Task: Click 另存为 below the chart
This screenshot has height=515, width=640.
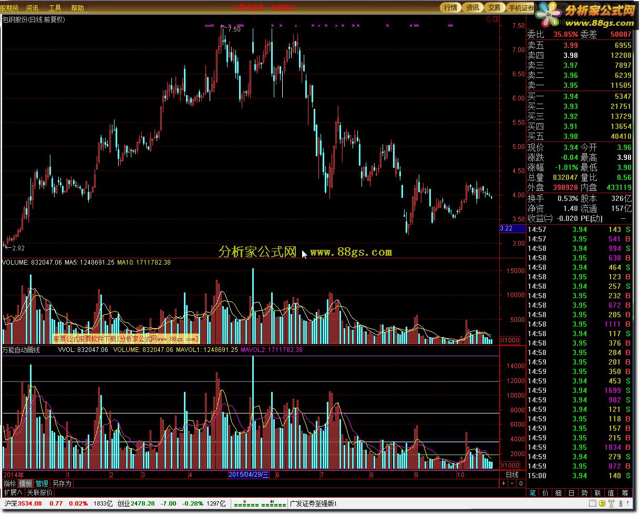Action: tap(62, 483)
